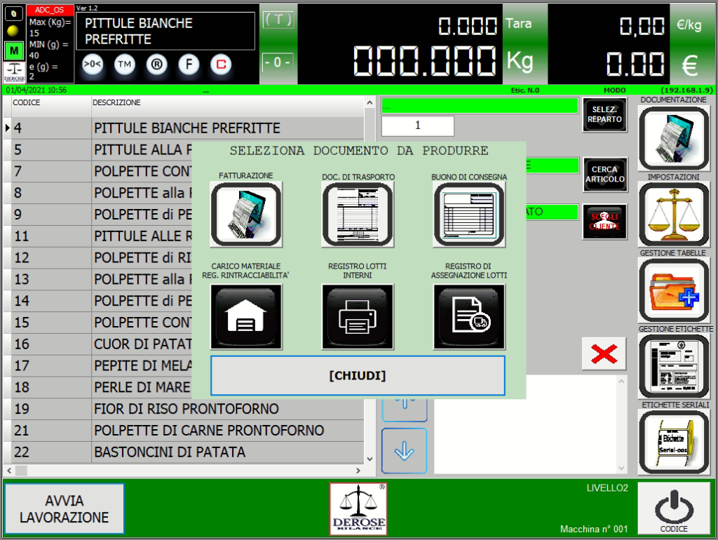Open Carico Materiale warehouse icon

pos(246,316)
